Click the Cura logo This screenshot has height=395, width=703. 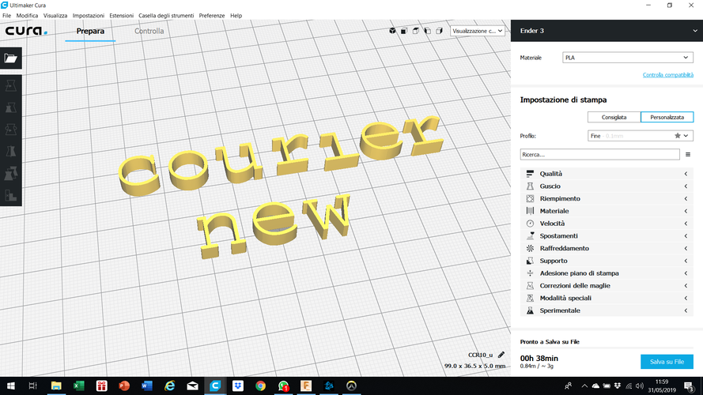point(26,31)
